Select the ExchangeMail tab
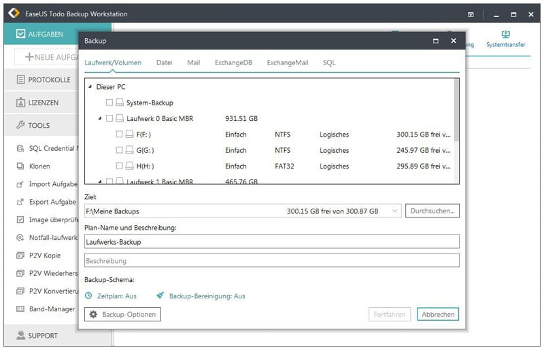 coord(287,63)
